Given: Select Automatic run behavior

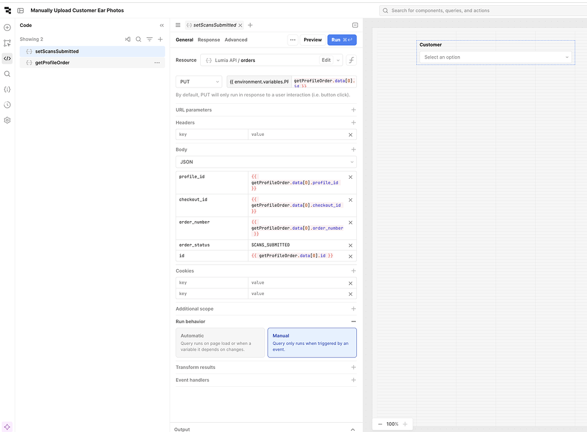Looking at the screenshot, I should pyautogui.click(x=220, y=343).
